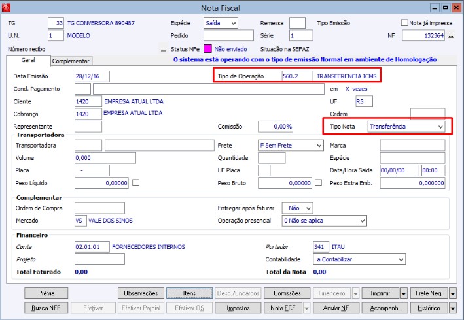464x320 pixels.
Task: Check the Nota já impressa box
Action: pos(404,23)
